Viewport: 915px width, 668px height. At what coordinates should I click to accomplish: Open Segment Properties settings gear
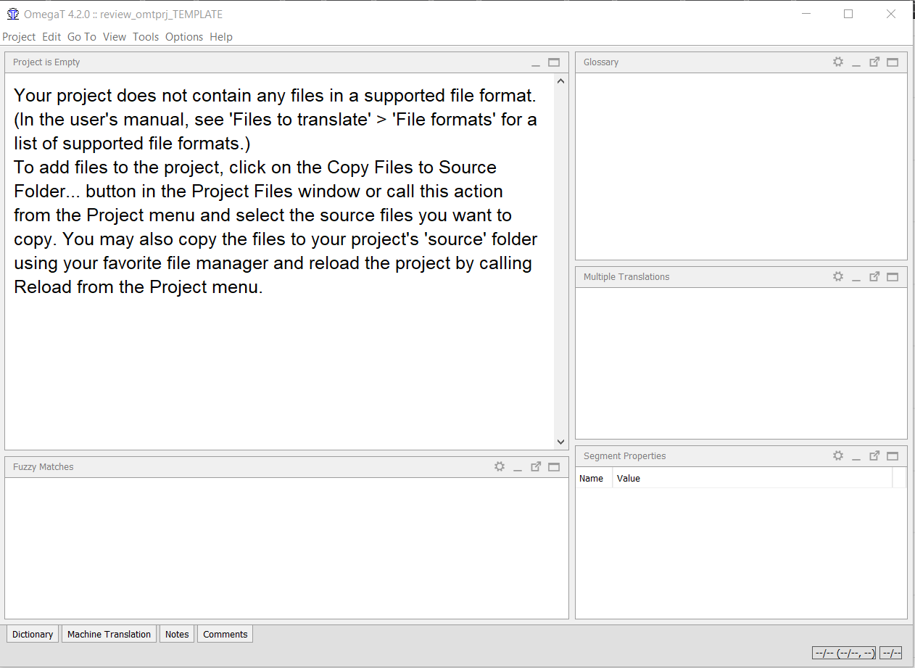point(838,455)
